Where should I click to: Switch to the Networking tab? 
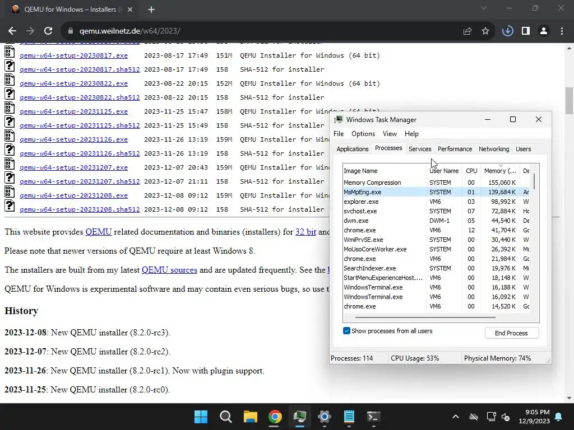[x=494, y=149]
